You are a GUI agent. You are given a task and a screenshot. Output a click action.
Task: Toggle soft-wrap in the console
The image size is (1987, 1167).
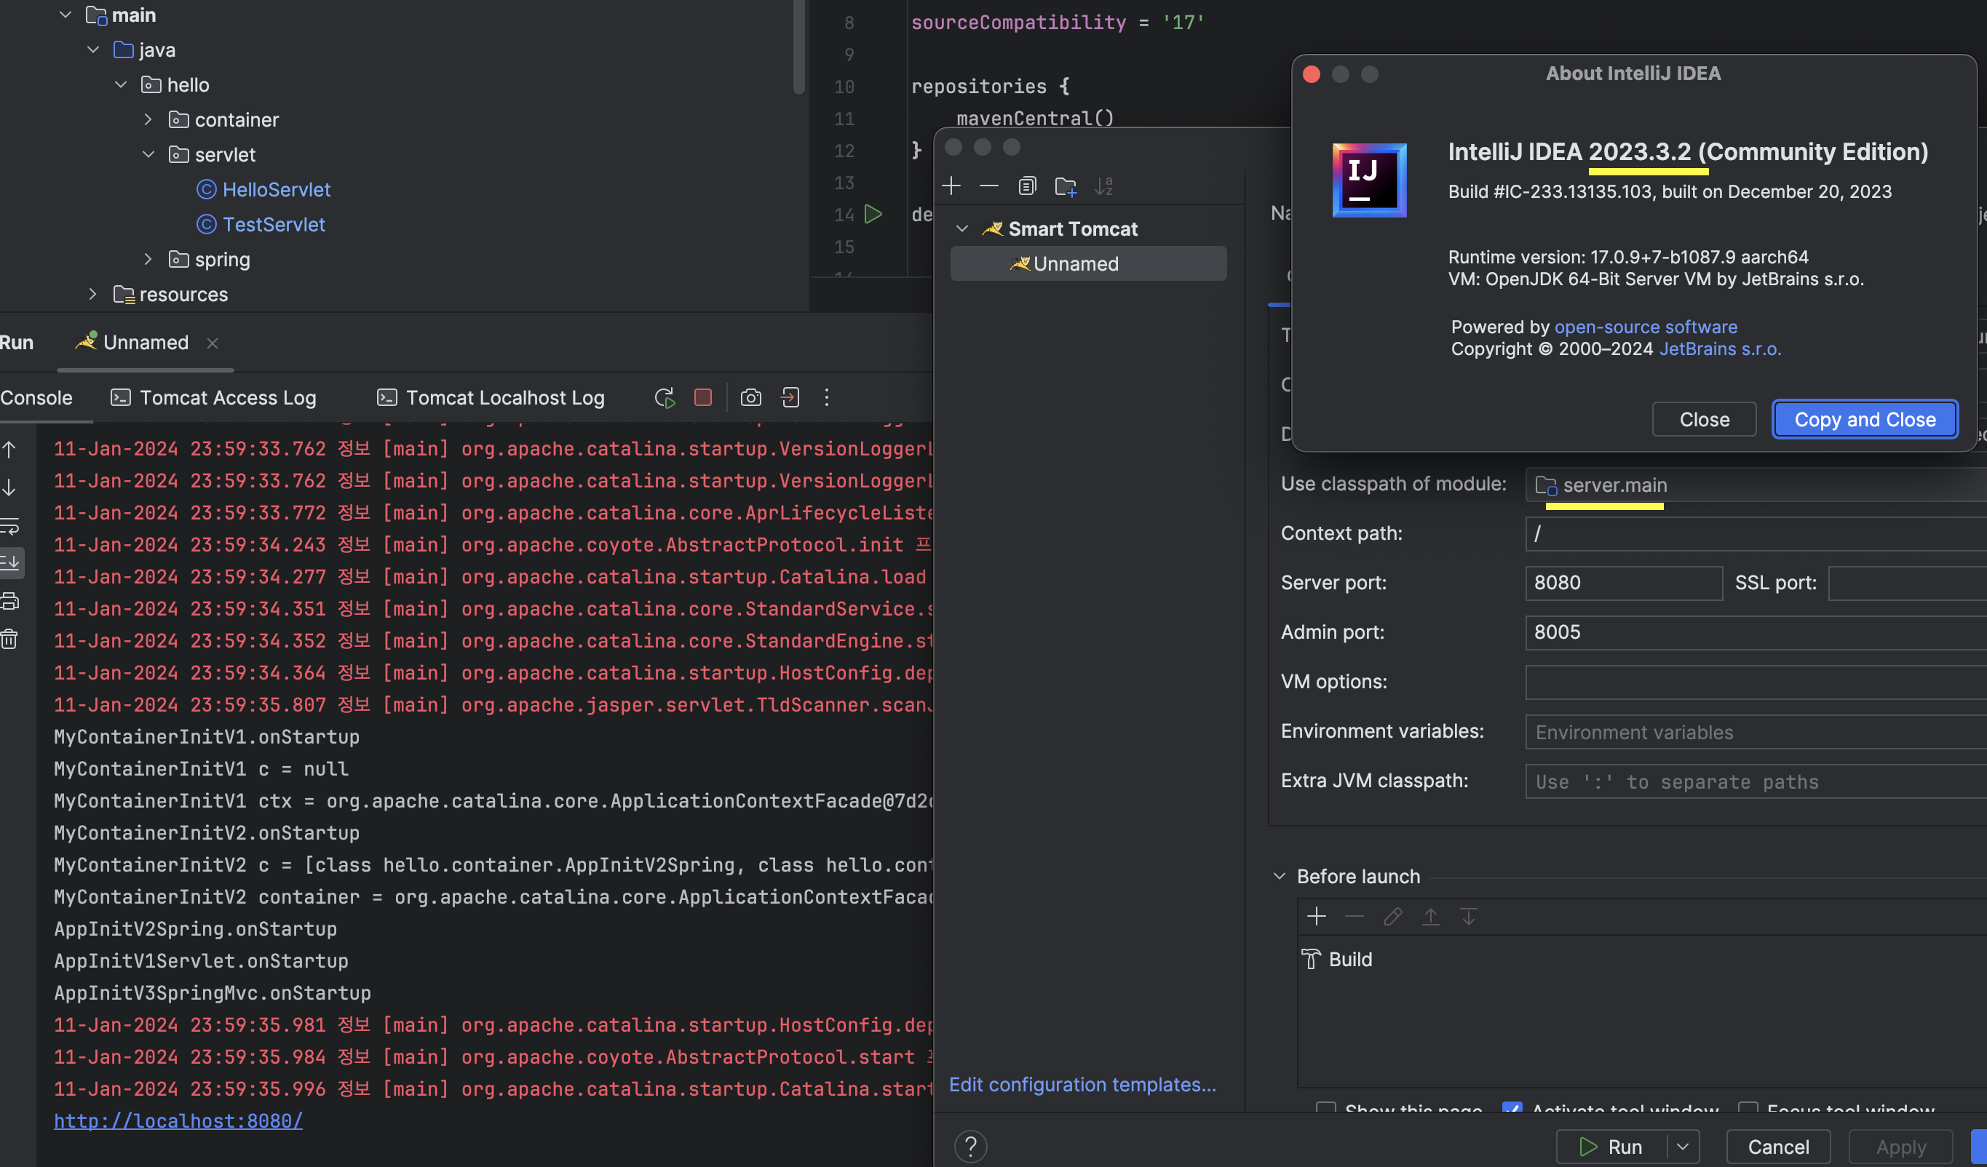click(9, 525)
